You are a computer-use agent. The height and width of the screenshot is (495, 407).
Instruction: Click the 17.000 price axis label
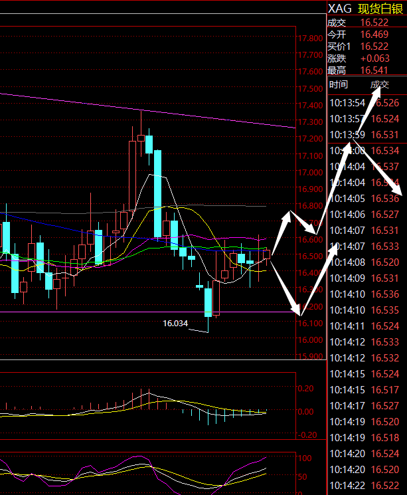click(x=311, y=172)
